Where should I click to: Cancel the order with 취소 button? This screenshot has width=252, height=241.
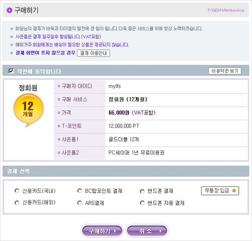click(147, 231)
